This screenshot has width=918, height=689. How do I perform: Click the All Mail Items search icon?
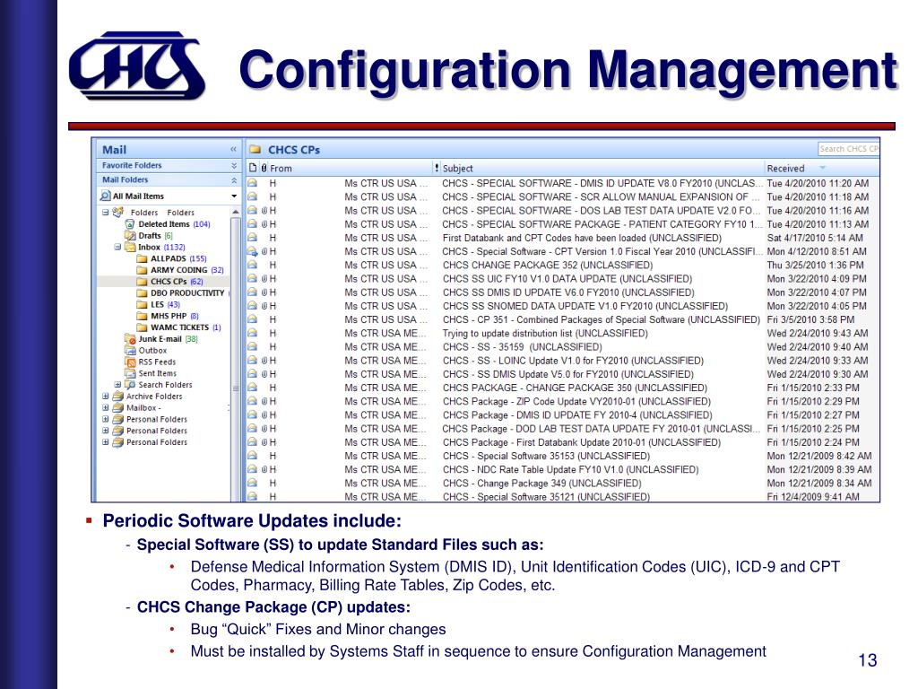106,196
